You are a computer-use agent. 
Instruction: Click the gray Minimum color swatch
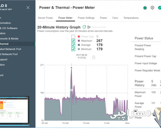[x=79, y=49]
